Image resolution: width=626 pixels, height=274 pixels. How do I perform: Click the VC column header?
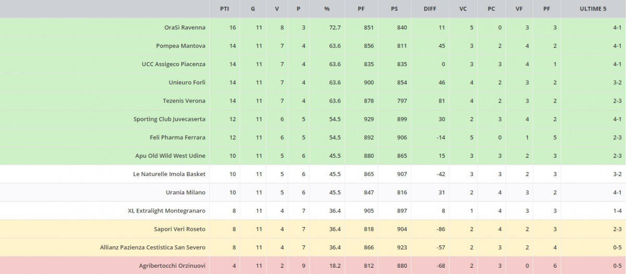pos(463,9)
